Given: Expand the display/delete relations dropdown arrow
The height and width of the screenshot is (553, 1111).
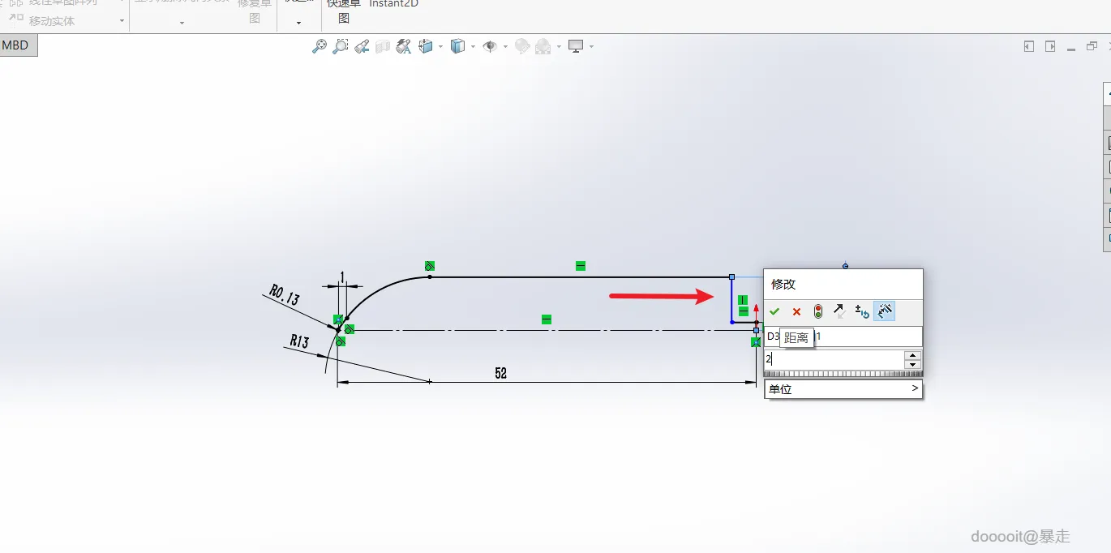Looking at the screenshot, I should [182, 23].
